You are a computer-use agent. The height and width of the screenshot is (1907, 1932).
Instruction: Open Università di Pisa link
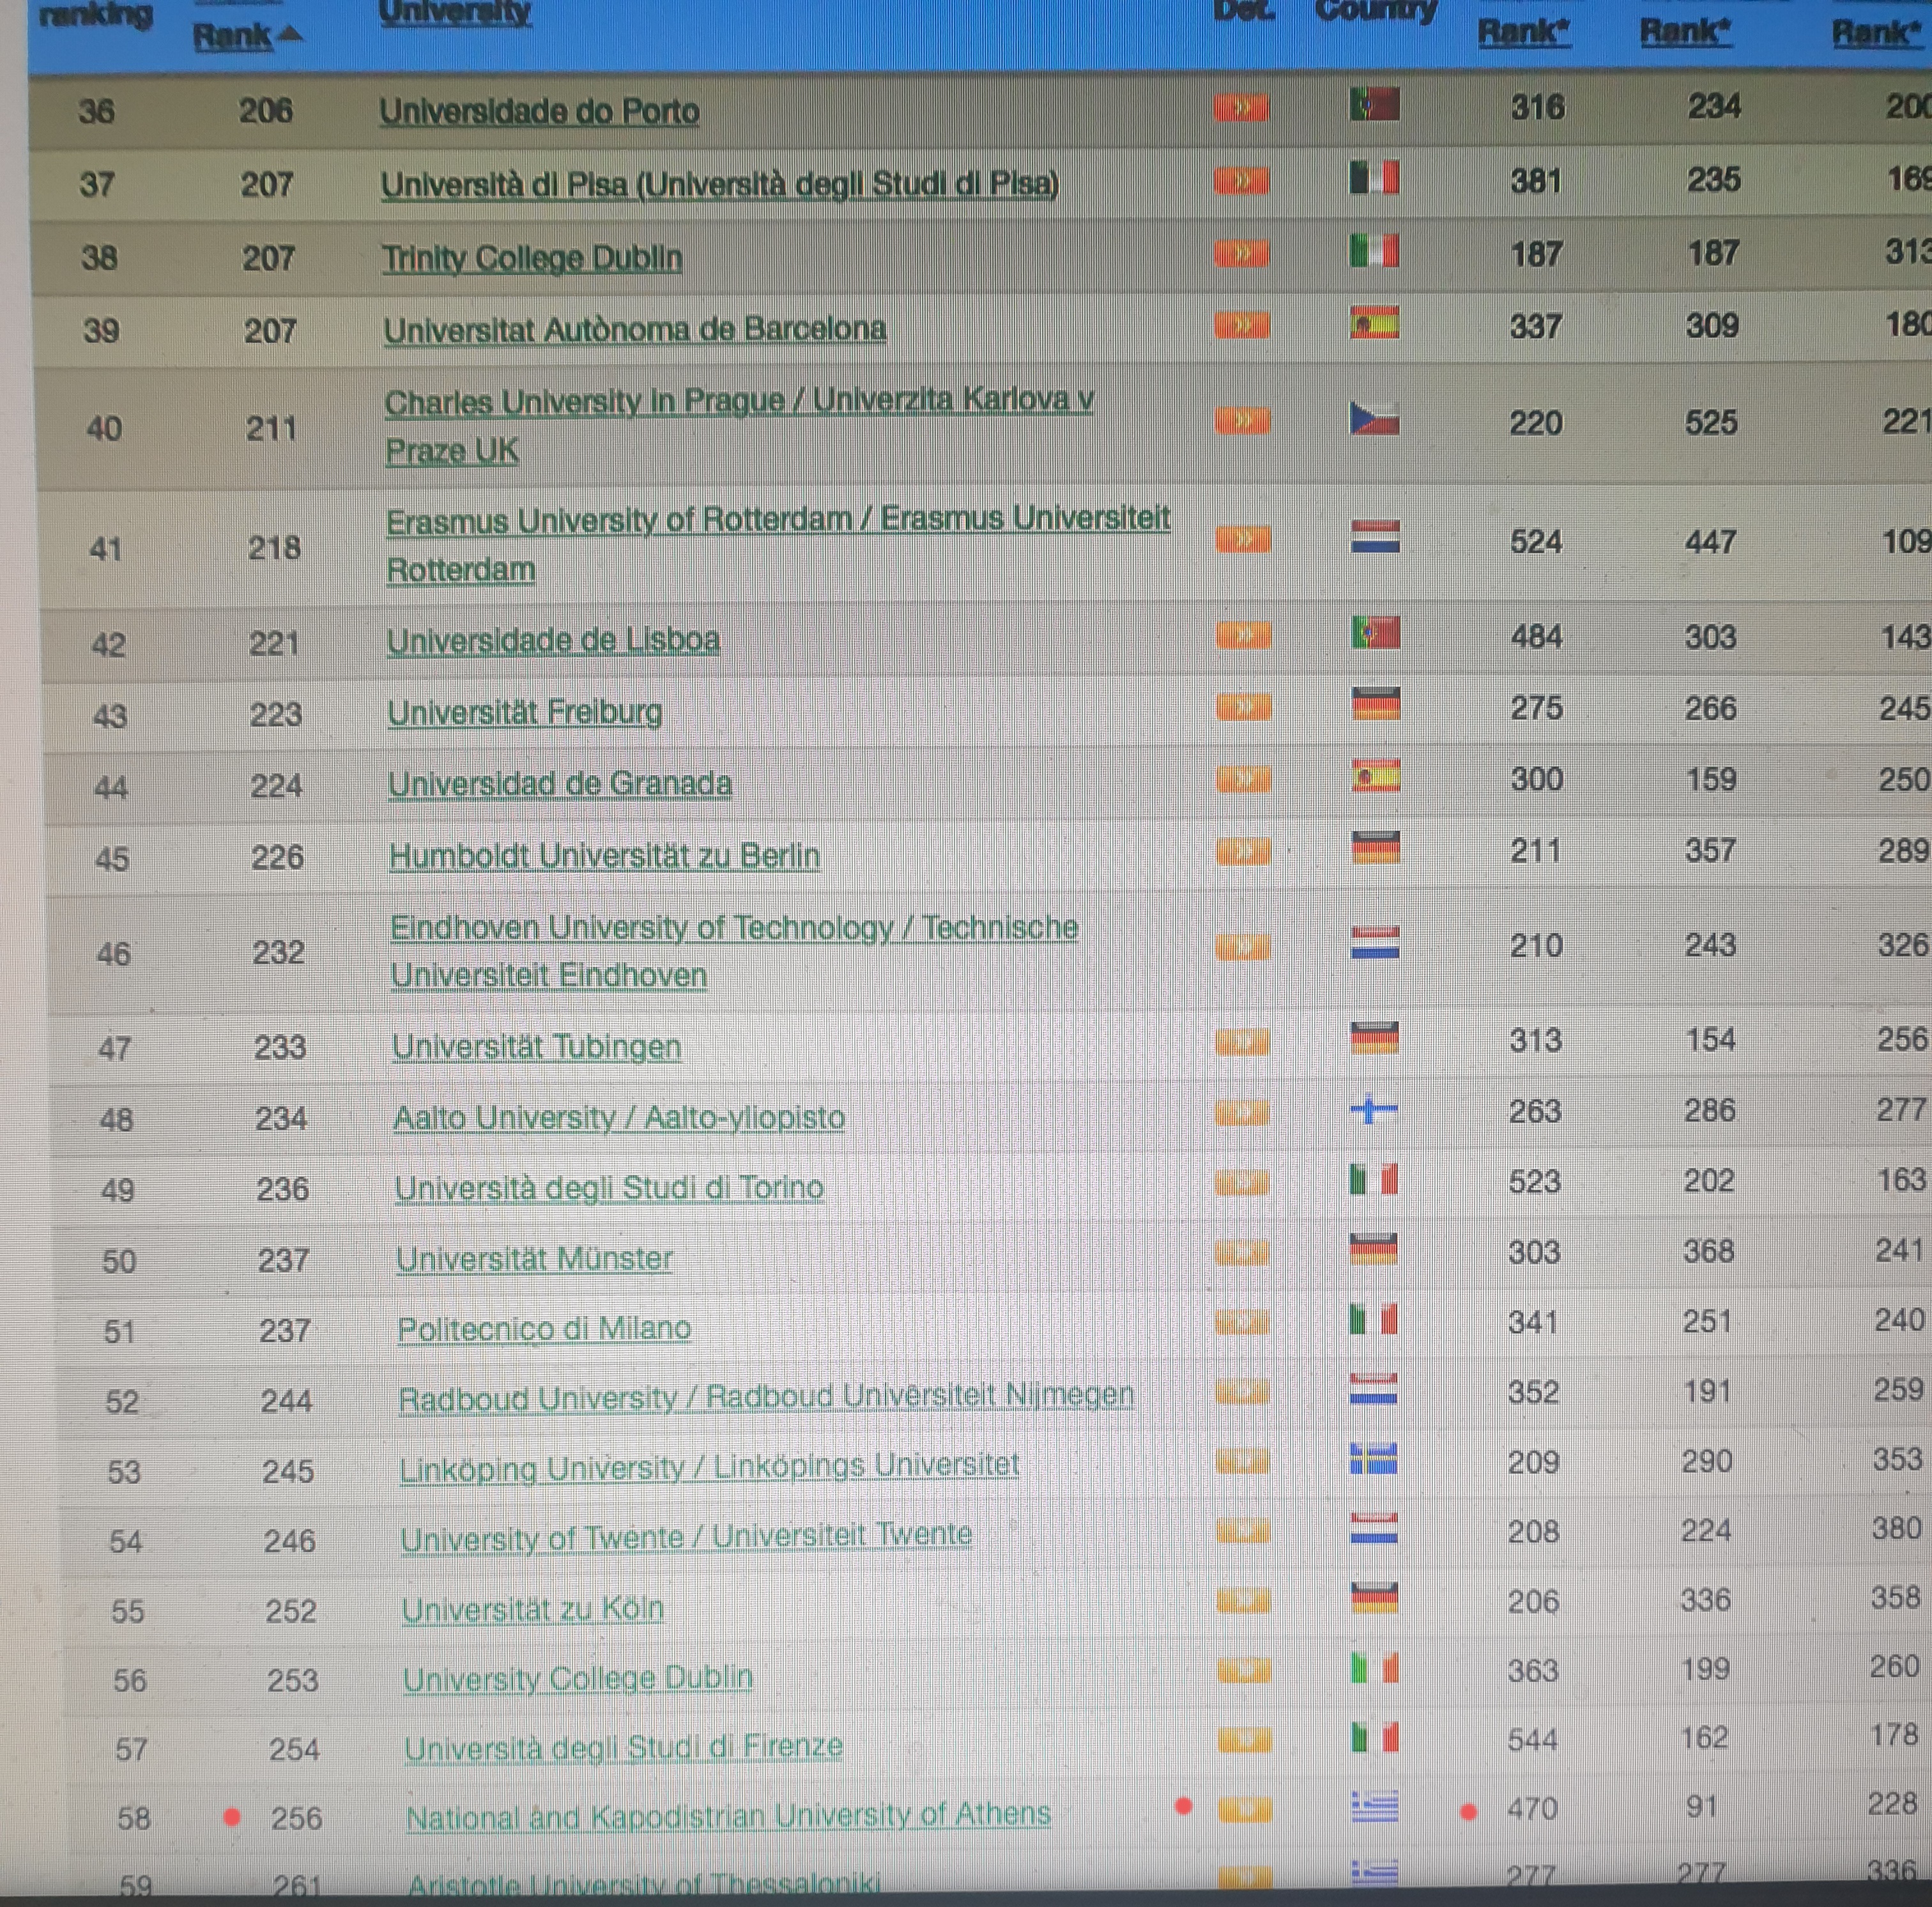coord(719,184)
